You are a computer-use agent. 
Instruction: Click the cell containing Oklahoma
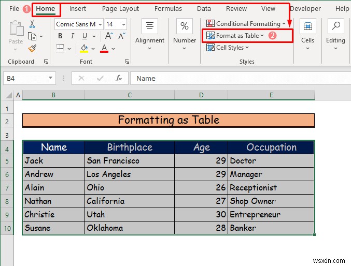coord(130,228)
